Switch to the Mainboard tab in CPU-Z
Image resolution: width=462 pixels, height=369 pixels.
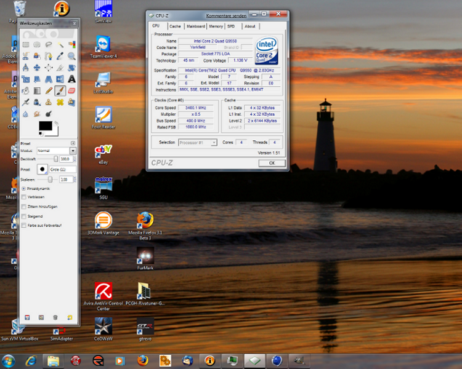[x=196, y=26]
